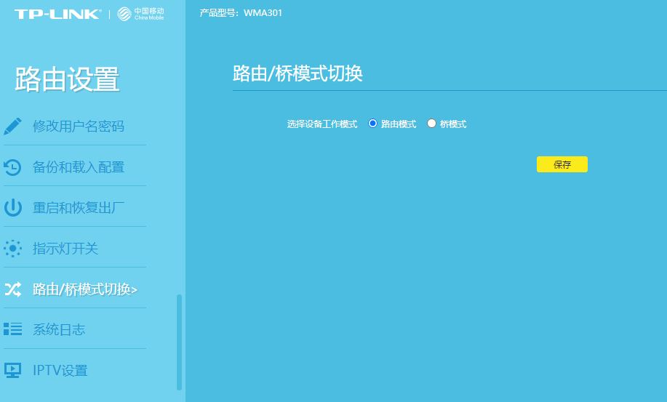The height and width of the screenshot is (402, 667).
Task: Click the clock-arrow icon for 备份和载入配置
Action: pyautogui.click(x=13, y=167)
